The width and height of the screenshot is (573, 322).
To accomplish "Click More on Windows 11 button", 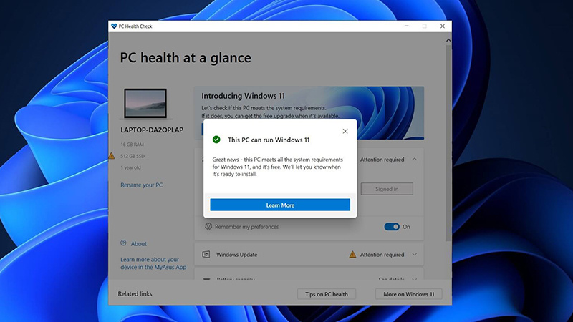I will click(x=408, y=294).
